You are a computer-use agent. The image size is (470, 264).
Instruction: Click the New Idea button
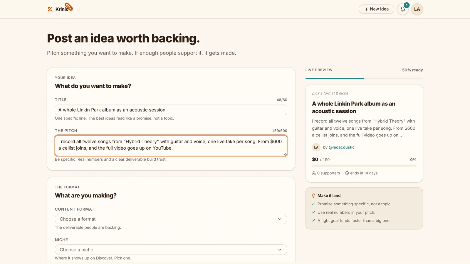coord(376,9)
